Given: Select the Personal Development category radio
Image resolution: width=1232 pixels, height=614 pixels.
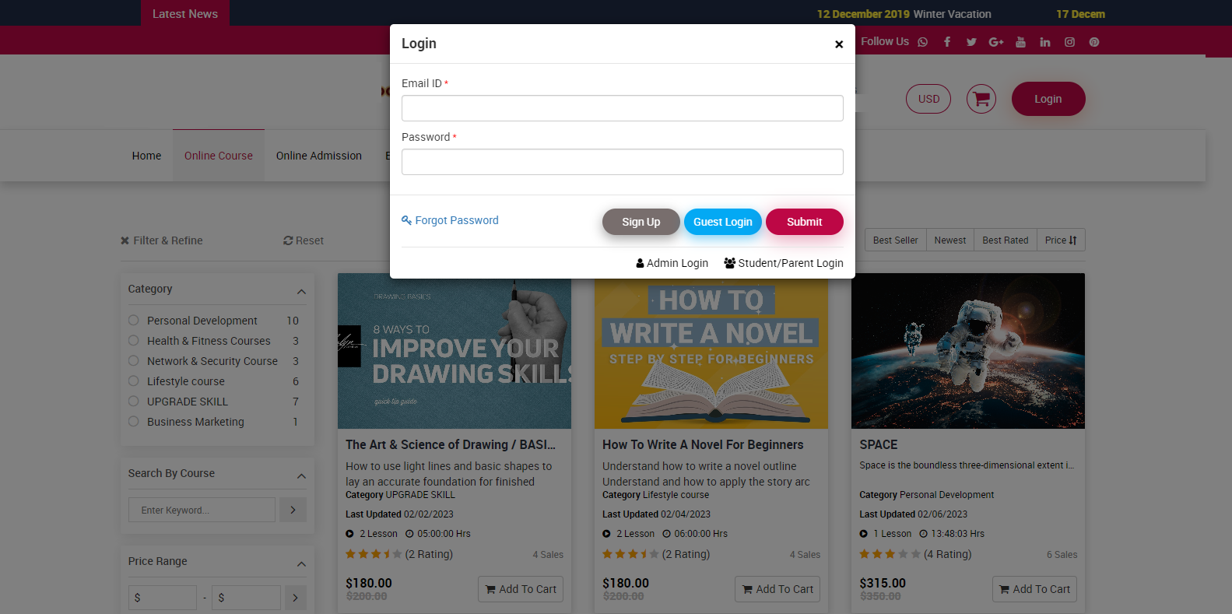Looking at the screenshot, I should [x=134, y=320].
